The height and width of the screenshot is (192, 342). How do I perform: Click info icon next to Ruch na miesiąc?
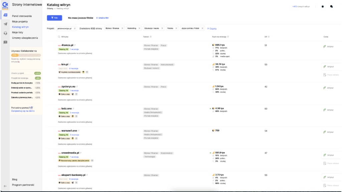[228, 37]
